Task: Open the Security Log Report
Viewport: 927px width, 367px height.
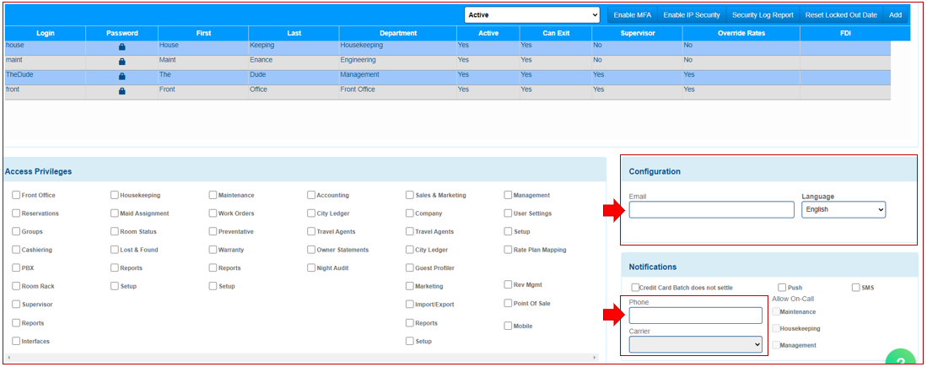Action: pos(762,14)
